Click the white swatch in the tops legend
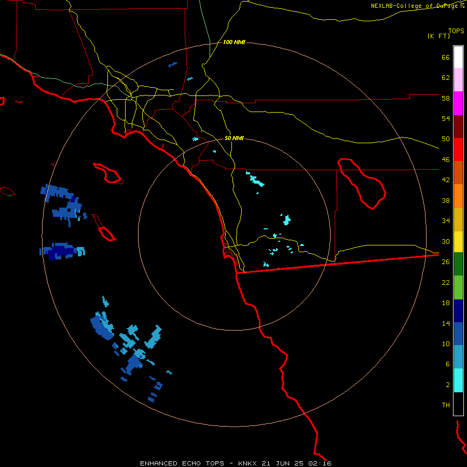The image size is (467, 467). click(458, 57)
